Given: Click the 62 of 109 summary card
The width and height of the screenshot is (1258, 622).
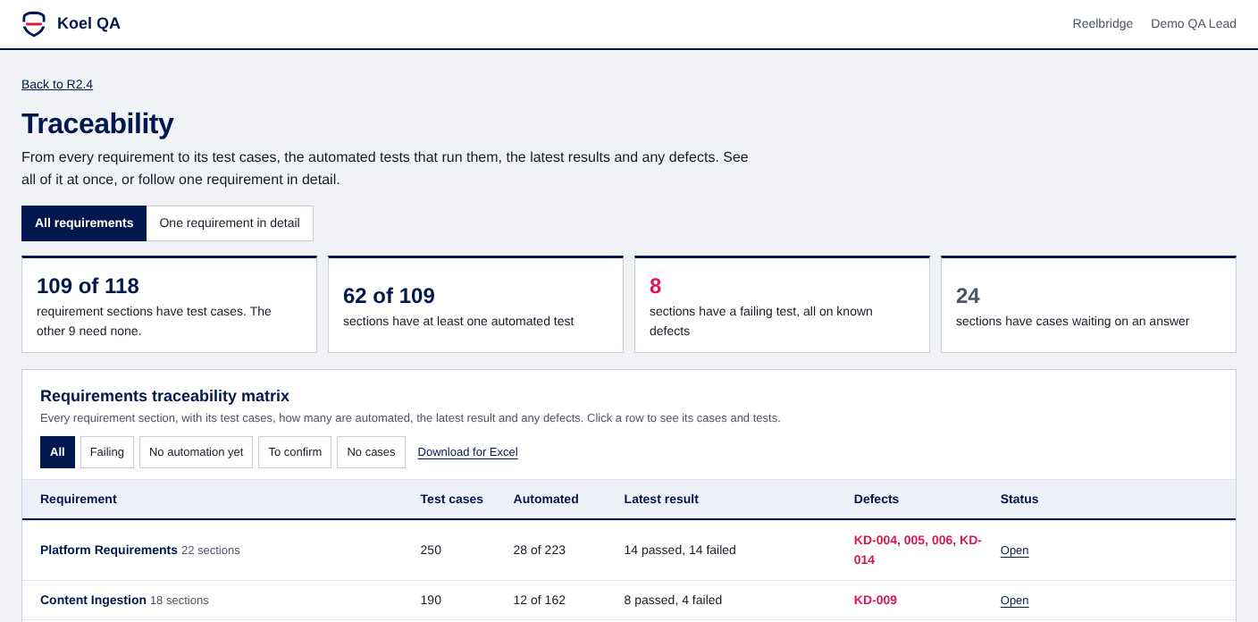Looking at the screenshot, I should [x=475, y=305].
